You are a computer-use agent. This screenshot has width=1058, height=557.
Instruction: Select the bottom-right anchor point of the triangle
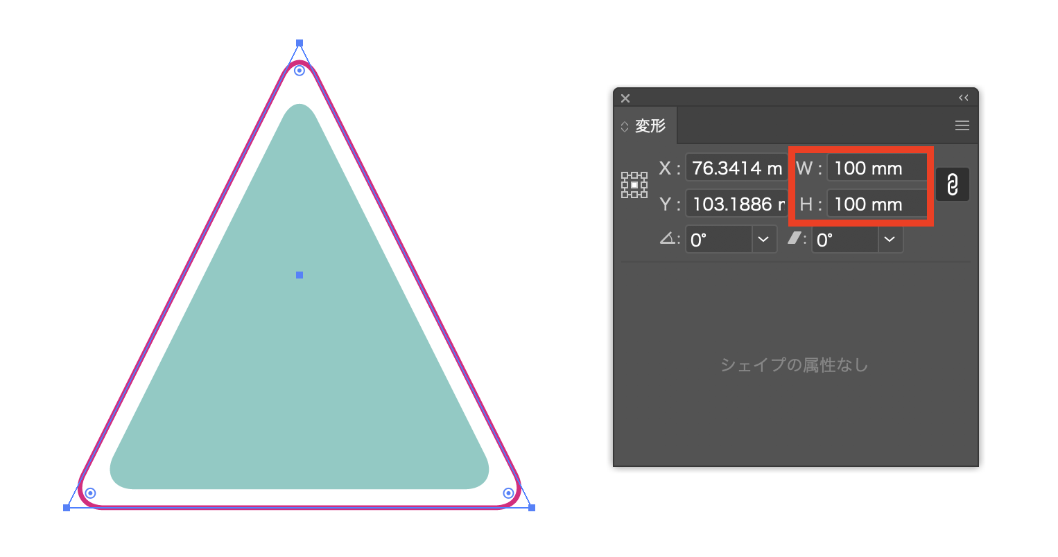(x=532, y=508)
